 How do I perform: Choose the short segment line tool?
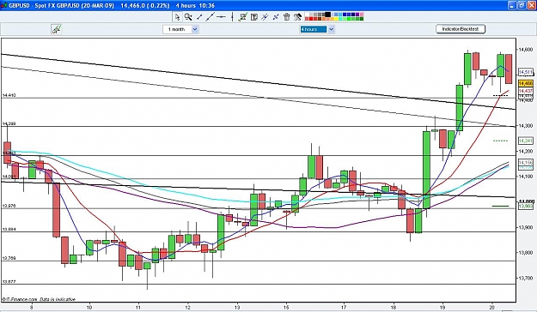click(199, 17)
